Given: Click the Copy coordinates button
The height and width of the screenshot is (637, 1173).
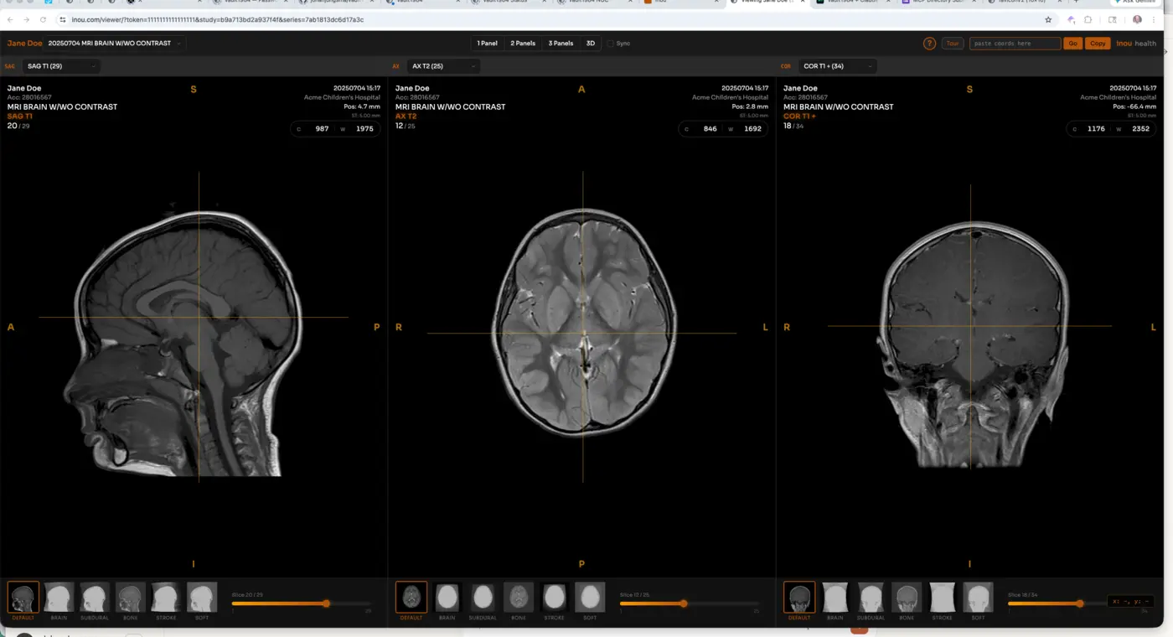Looking at the screenshot, I should 1098,44.
